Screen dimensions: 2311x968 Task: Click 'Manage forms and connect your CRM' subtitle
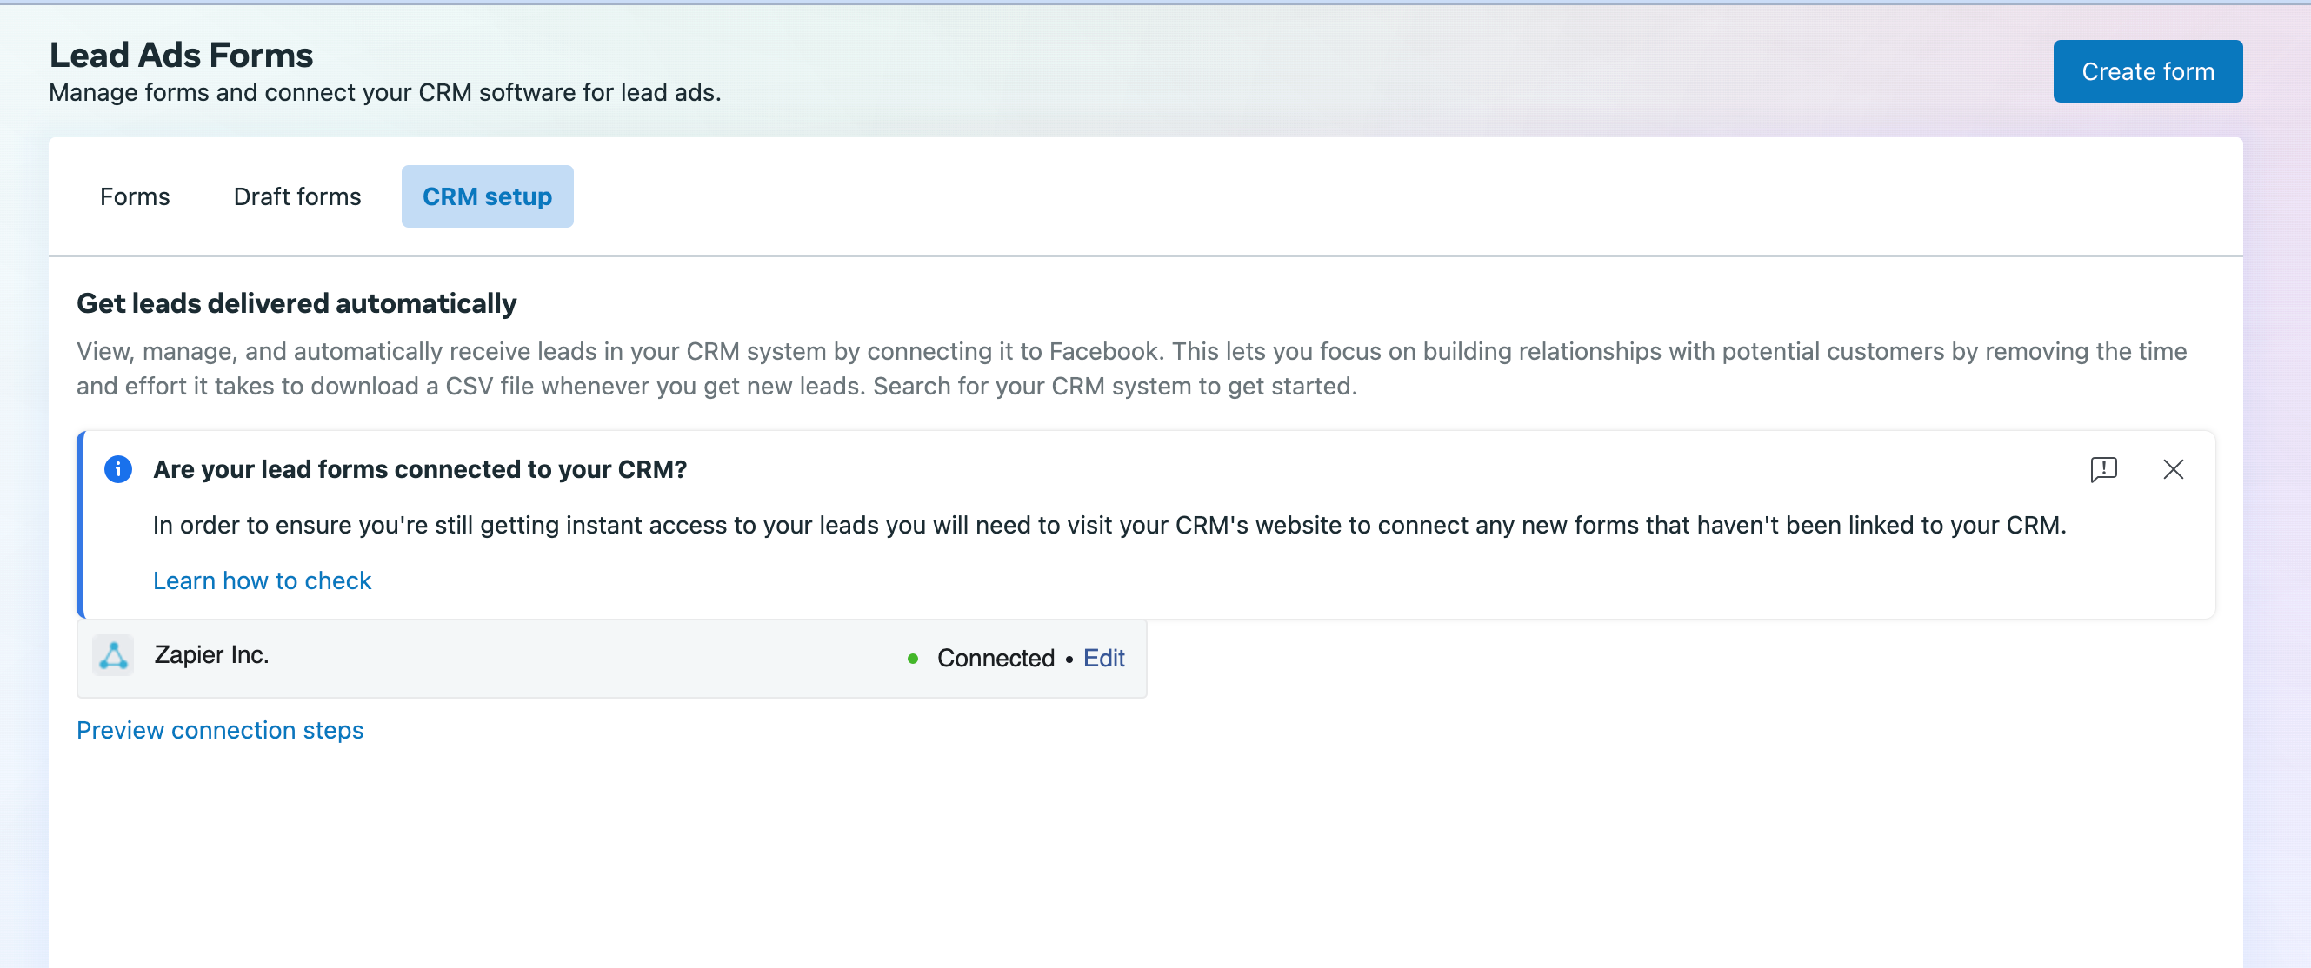coord(384,92)
